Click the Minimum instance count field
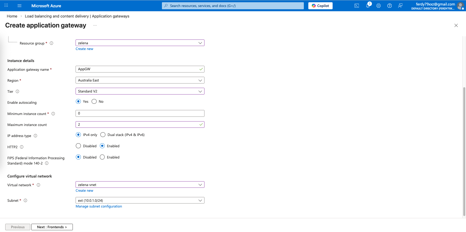The width and height of the screenshot is (466, 232). pyautogui.click(x=140, y=113)
